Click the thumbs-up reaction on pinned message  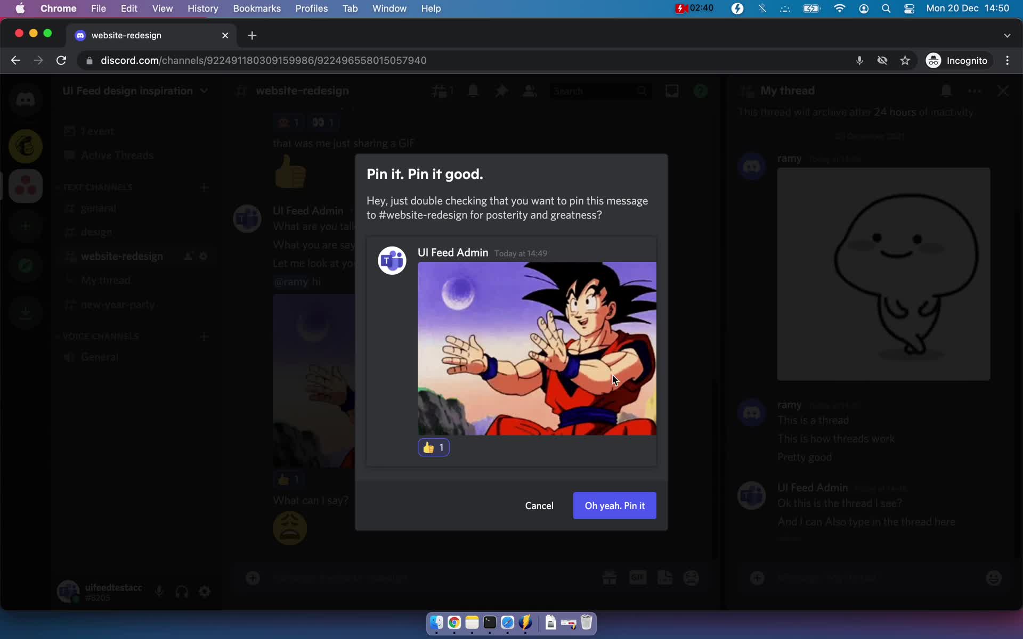pyautogui.click(x=433, y=447)
